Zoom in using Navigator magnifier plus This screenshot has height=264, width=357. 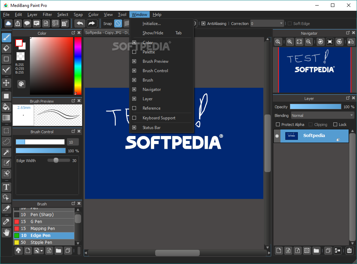pyautogui.click(x=289, y=42)
